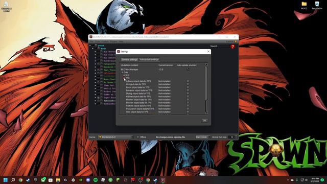The image size is (327, 184).
Task: Open the Recycle Bin desktop icon
Action: pyautogui.click(x=317, y=6)
